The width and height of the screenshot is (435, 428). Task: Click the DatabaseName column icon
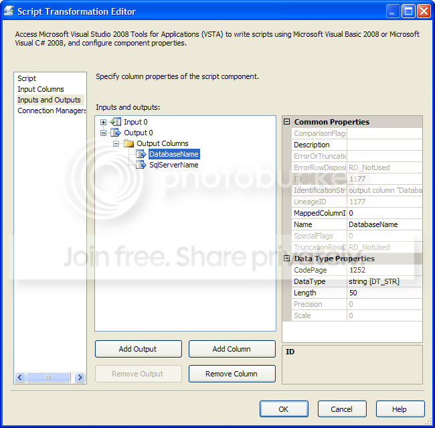pyautogui.click(x=141, y=154)
